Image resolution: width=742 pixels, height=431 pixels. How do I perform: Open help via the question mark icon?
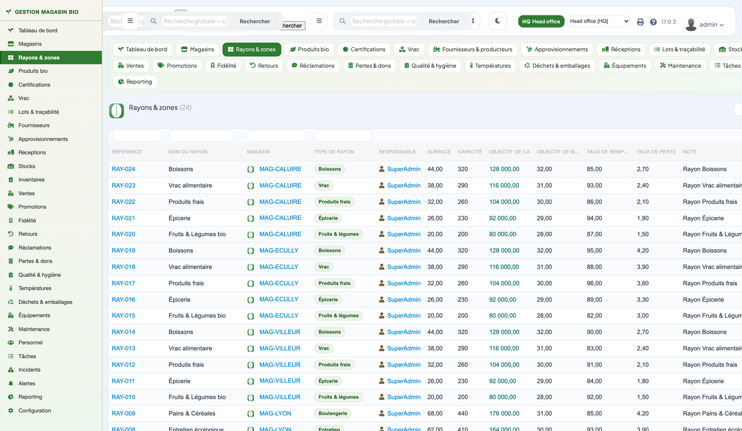[x=653, y=22]
